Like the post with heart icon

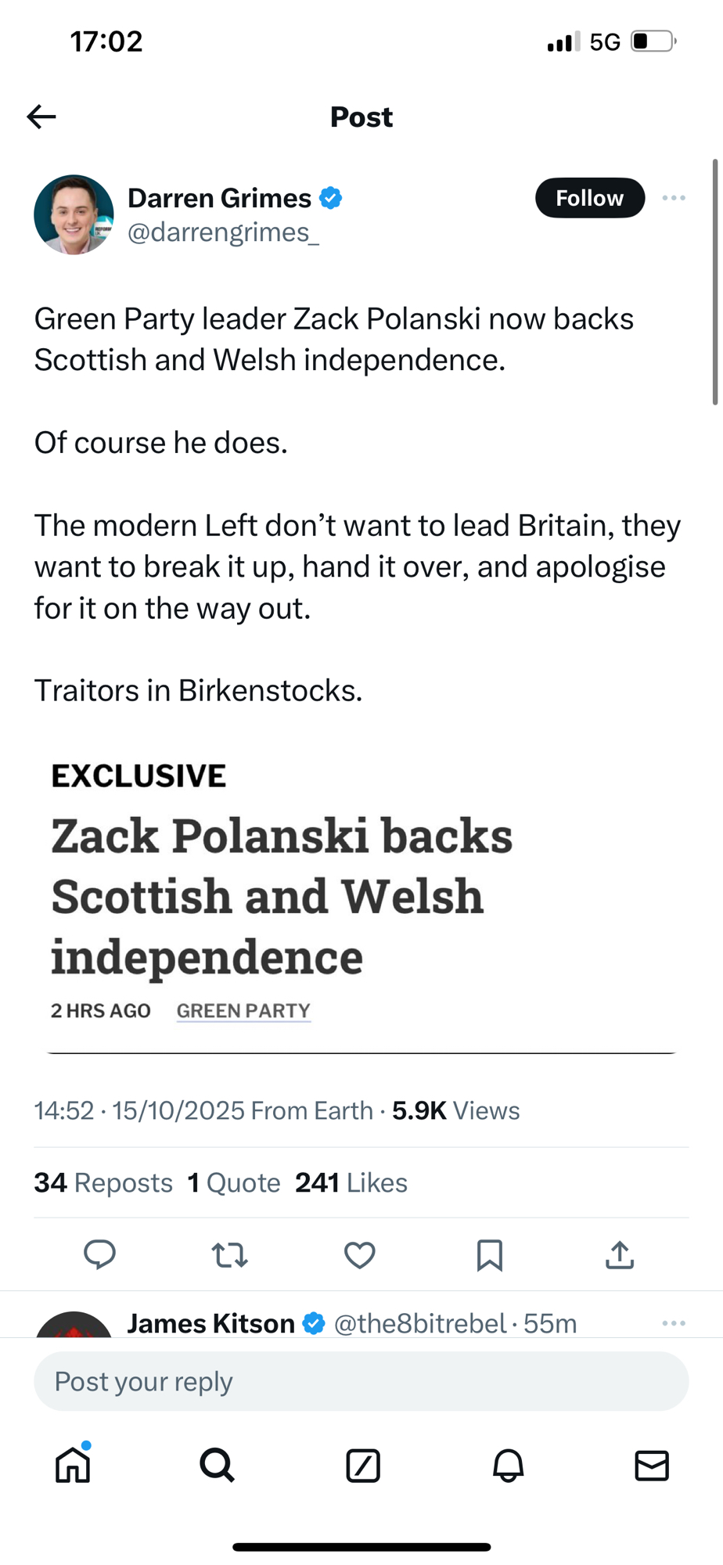click(x=360, y=1255)
